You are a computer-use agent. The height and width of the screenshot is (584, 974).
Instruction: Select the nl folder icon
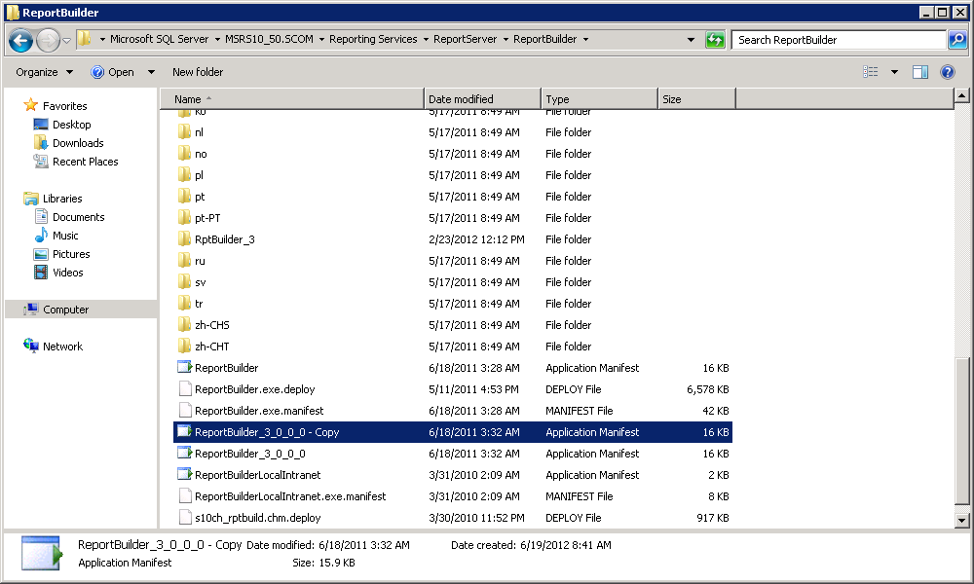click(184, 131)
